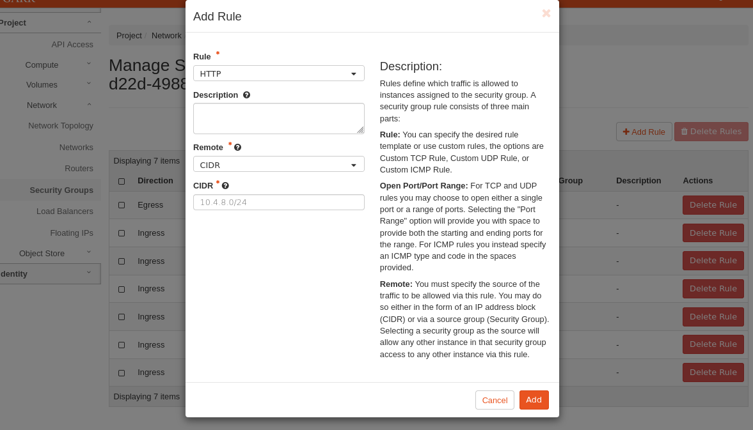This screenshot has height=430, width=753.
Task: Open the Remote dropdown showing CIDR
Action: pyautogui.click(x=278, y=165)
